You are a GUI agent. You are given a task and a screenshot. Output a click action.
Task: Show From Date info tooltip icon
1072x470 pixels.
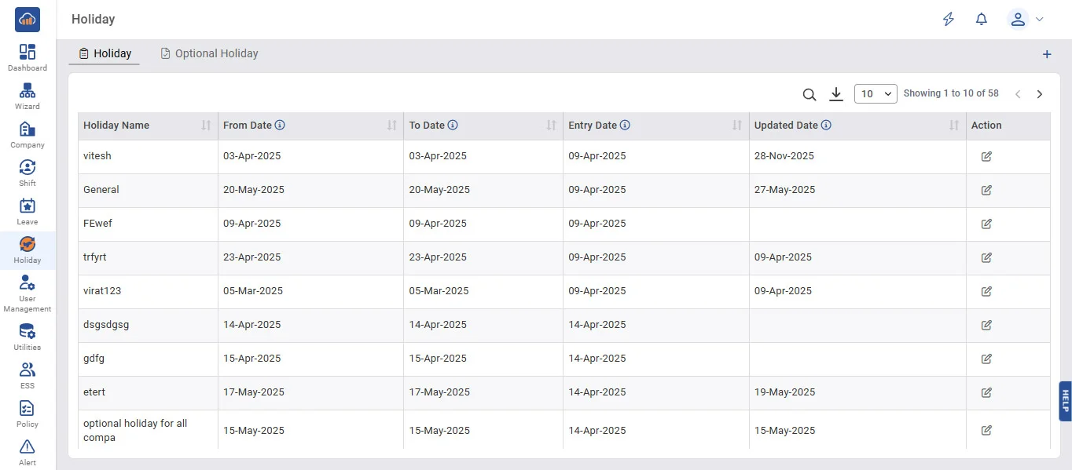[x=280, y=126]
